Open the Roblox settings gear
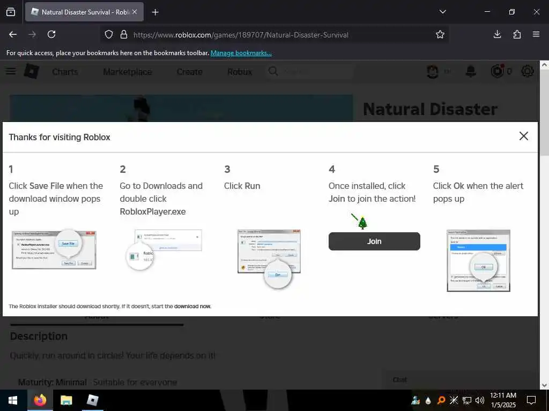This screenshot has width=549, height=411. tap(528, 71)
